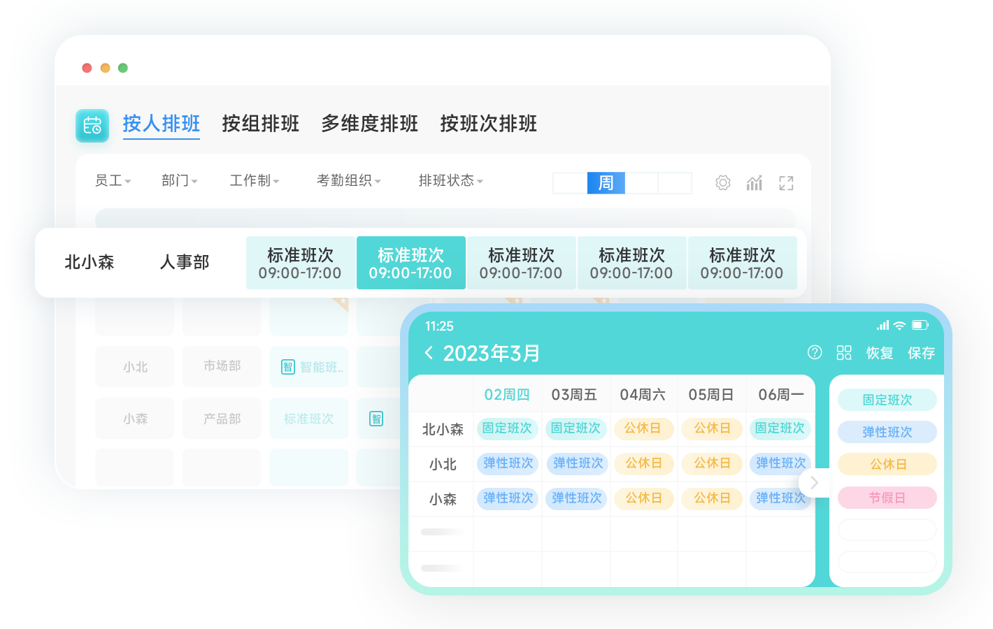Switch to the 按组排班 tab

click(x=260, y=124)
